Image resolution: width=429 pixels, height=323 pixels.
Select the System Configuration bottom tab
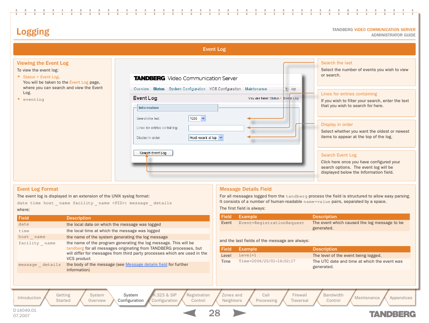(x=130, y=297)
